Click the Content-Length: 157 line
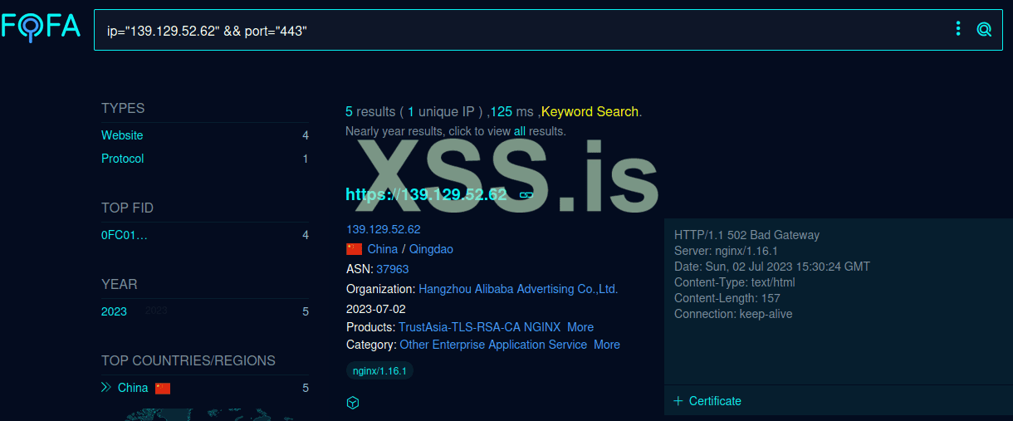 [x=727, y=298]
